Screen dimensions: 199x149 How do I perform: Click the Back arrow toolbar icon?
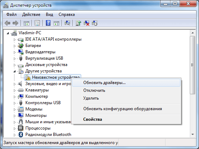(7, 23)
